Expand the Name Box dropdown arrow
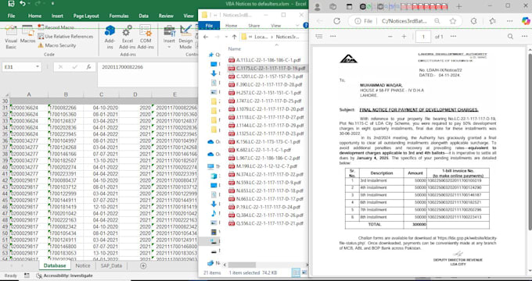Image resolution: width=532 pixels, height=281 pixels. pyautogui.click(x=38, y=67)
